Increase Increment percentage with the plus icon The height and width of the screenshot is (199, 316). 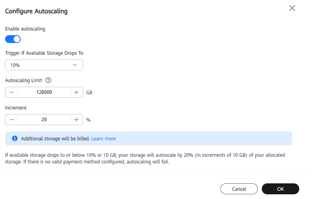[76, 120]
